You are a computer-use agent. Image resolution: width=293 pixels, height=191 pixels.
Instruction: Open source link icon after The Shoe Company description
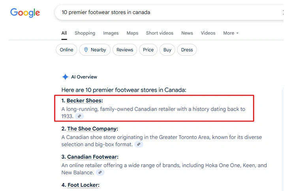click(138, 145)
